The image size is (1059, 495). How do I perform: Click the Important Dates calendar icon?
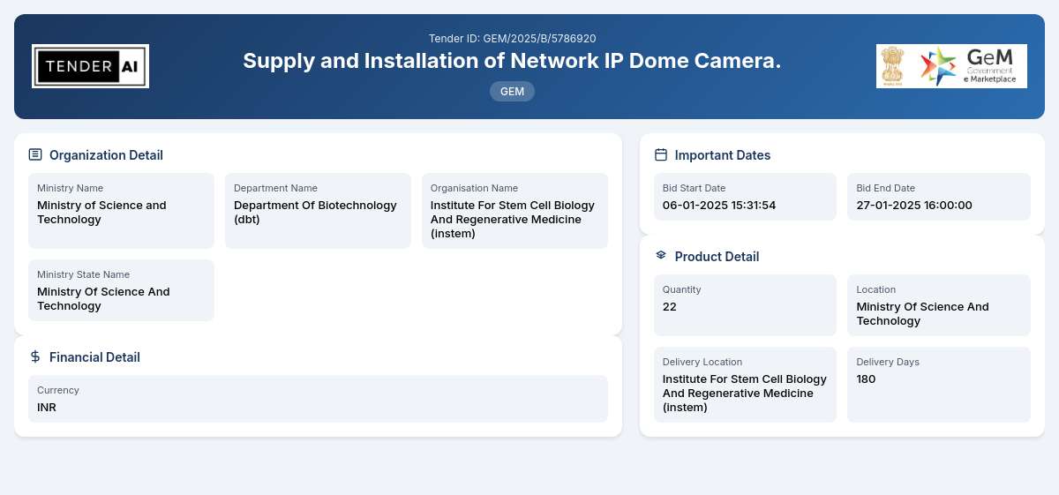661,154
